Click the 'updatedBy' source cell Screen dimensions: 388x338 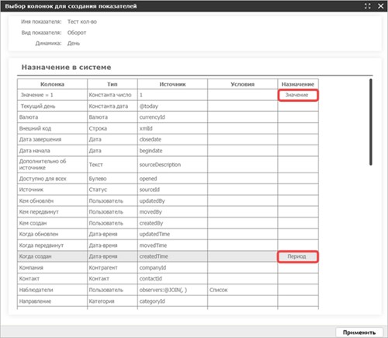coord(172,200)
